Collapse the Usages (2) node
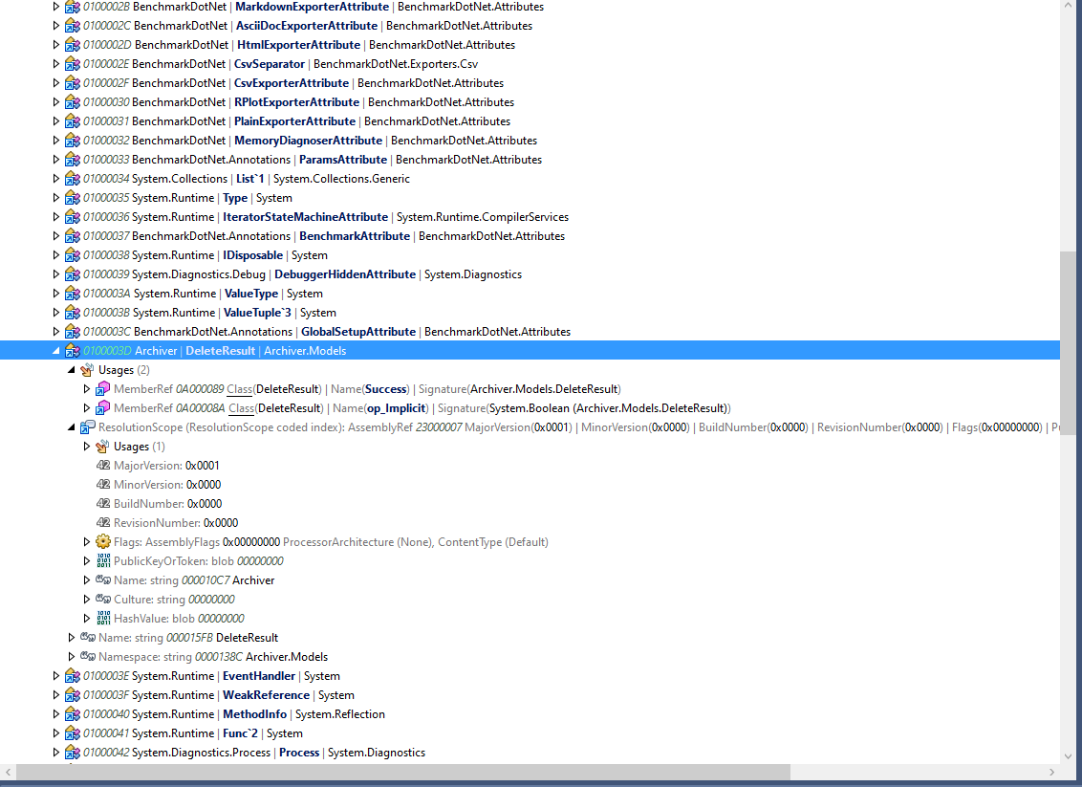 click(x=71, y=370)
